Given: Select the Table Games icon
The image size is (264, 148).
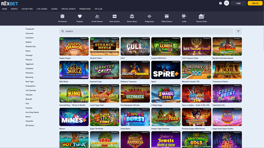Looking at the screenshot, I should pyautogui.click(x=167, y=17).
